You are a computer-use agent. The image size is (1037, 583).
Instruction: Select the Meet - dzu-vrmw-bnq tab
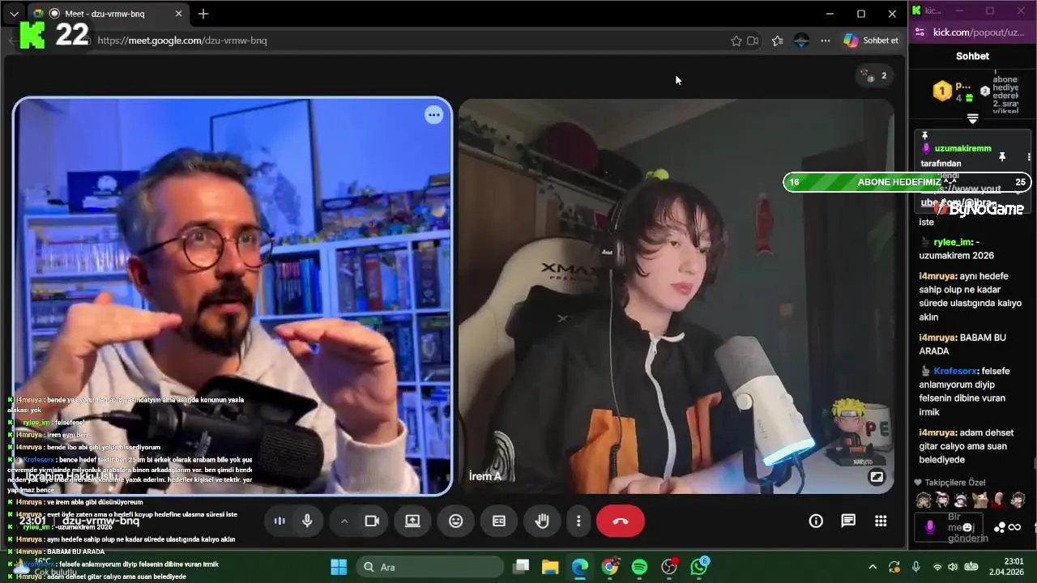click(109, 14)
